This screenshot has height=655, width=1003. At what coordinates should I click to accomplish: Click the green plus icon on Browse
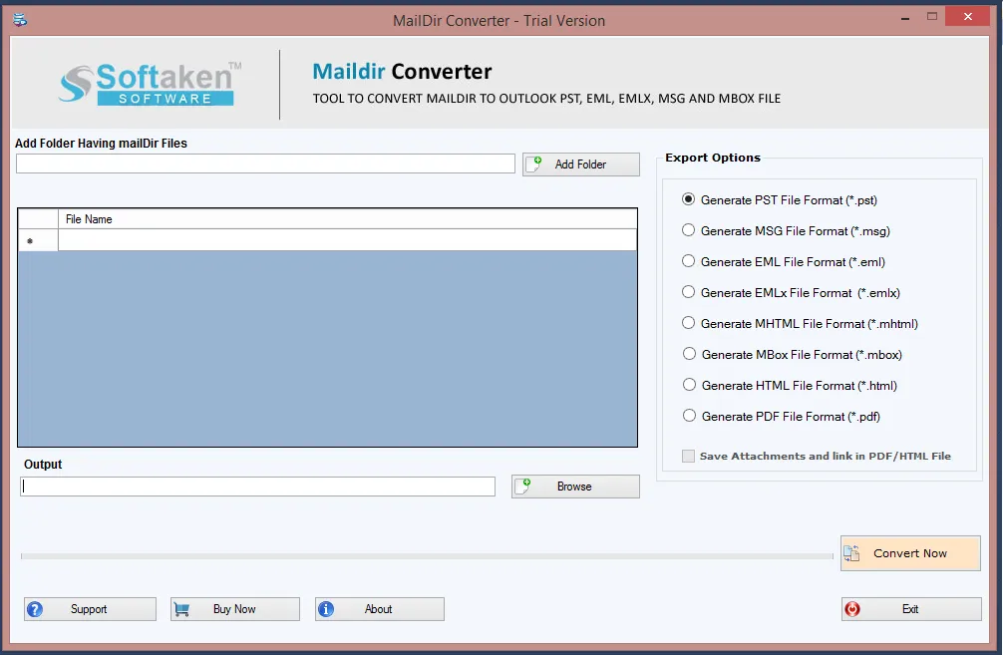click(525, 483)
